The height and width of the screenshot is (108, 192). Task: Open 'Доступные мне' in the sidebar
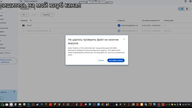tap(4, 28)
